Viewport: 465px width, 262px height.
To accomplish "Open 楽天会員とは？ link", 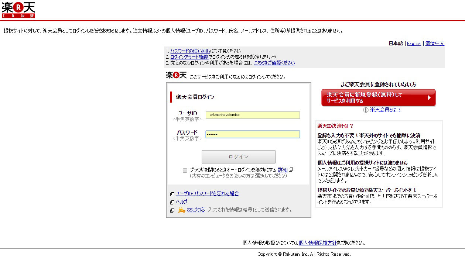I will 386,110.
